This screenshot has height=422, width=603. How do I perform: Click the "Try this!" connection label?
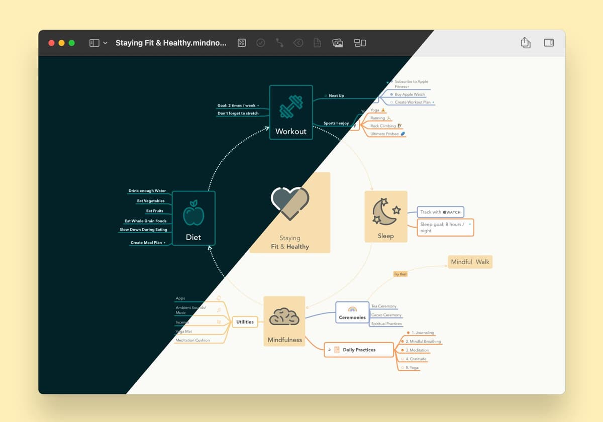(400, 274)
